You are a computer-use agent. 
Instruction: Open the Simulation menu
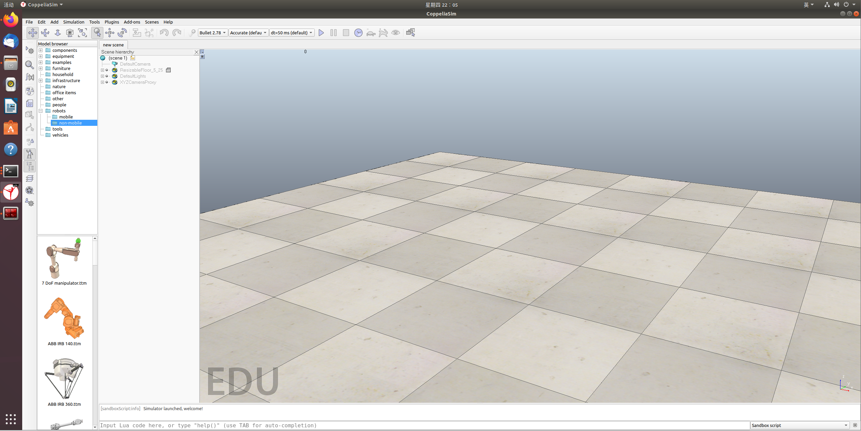pos(74,22)
